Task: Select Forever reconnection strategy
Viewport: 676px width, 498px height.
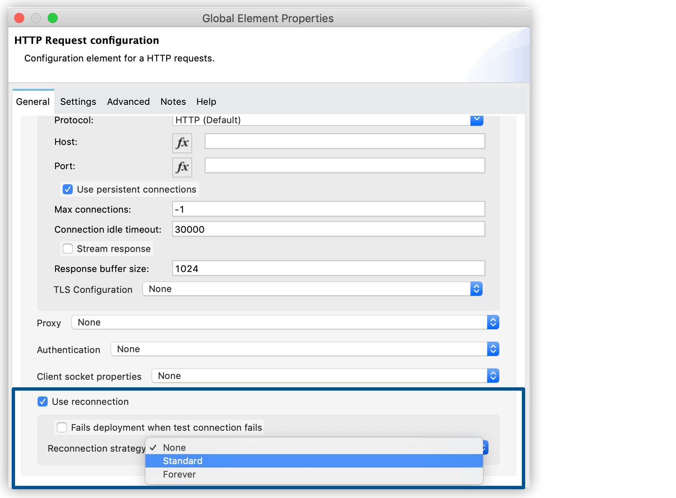Action: (x=179, y=474)
